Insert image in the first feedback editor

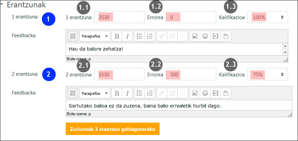[x=195, y=36]
